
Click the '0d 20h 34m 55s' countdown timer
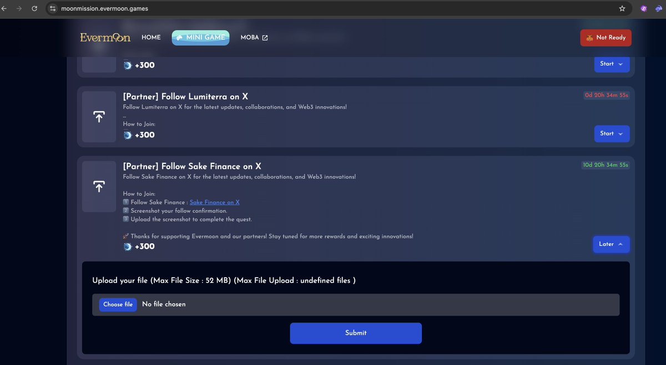(607, 95)
